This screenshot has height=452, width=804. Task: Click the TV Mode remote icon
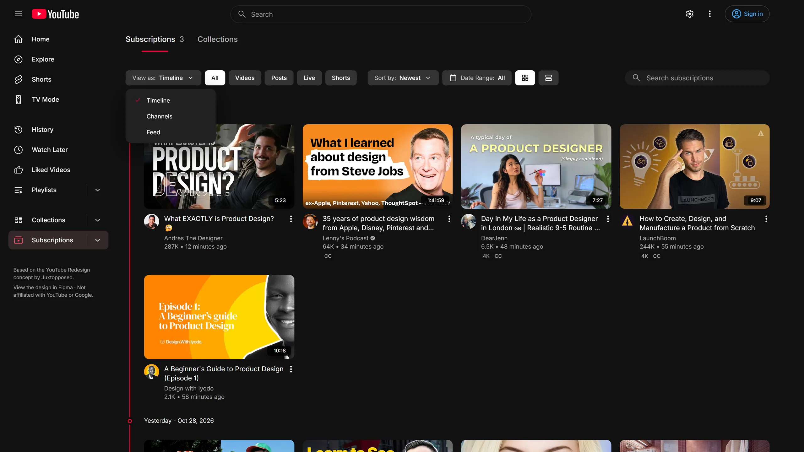click(x=18, y=100)
